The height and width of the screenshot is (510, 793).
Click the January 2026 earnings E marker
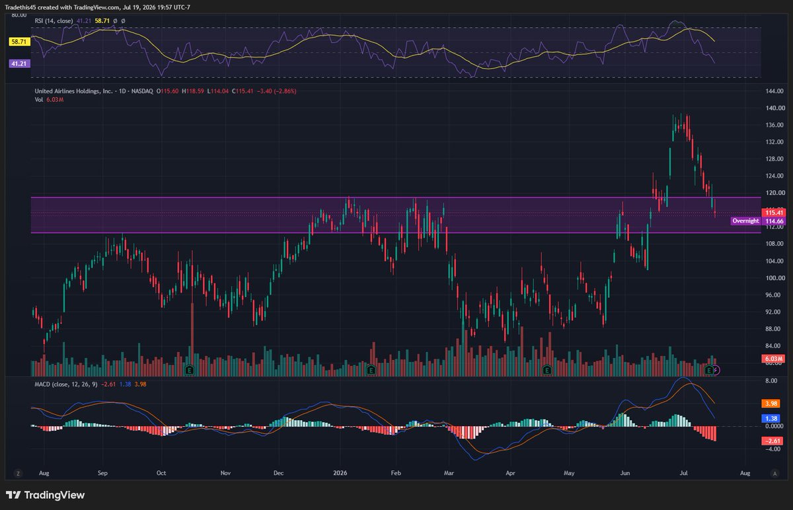371,371
